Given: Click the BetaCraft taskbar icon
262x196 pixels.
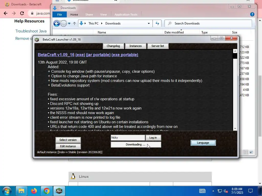Looking at the screenshot, I should click(59, 191).
